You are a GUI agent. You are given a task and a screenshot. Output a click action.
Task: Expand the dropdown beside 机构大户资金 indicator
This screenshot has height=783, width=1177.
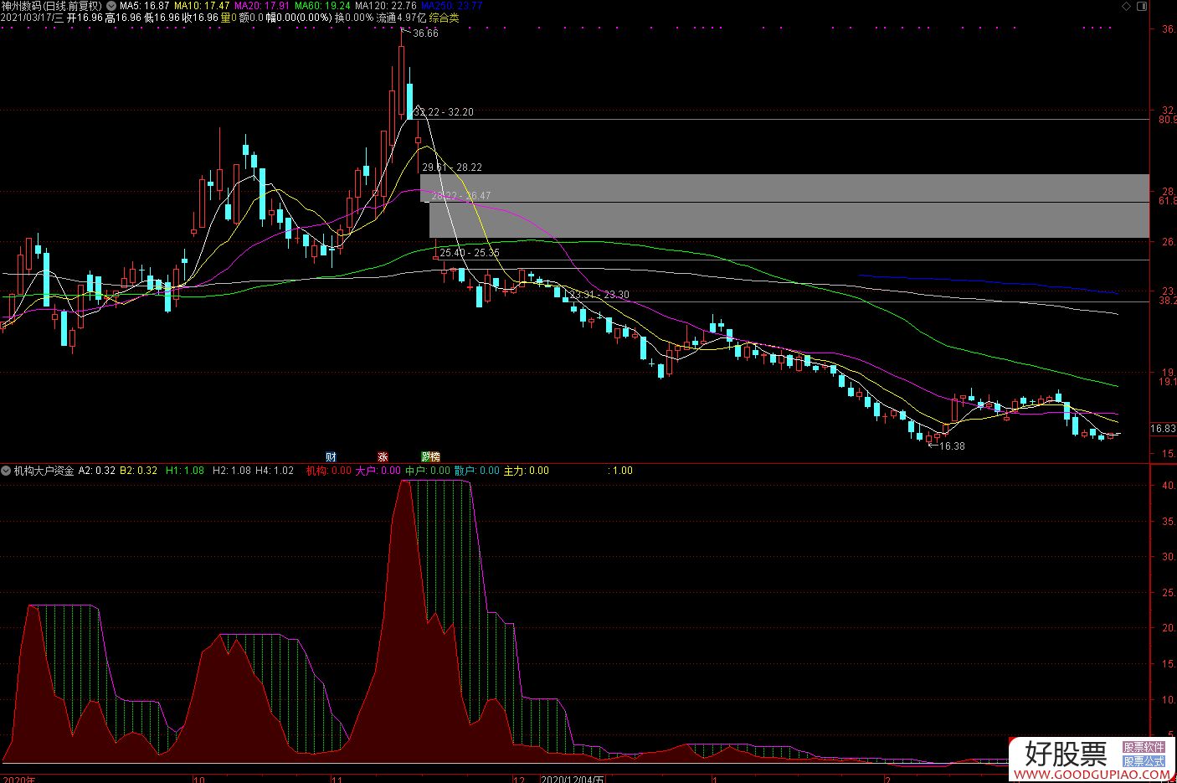(6, 471)
